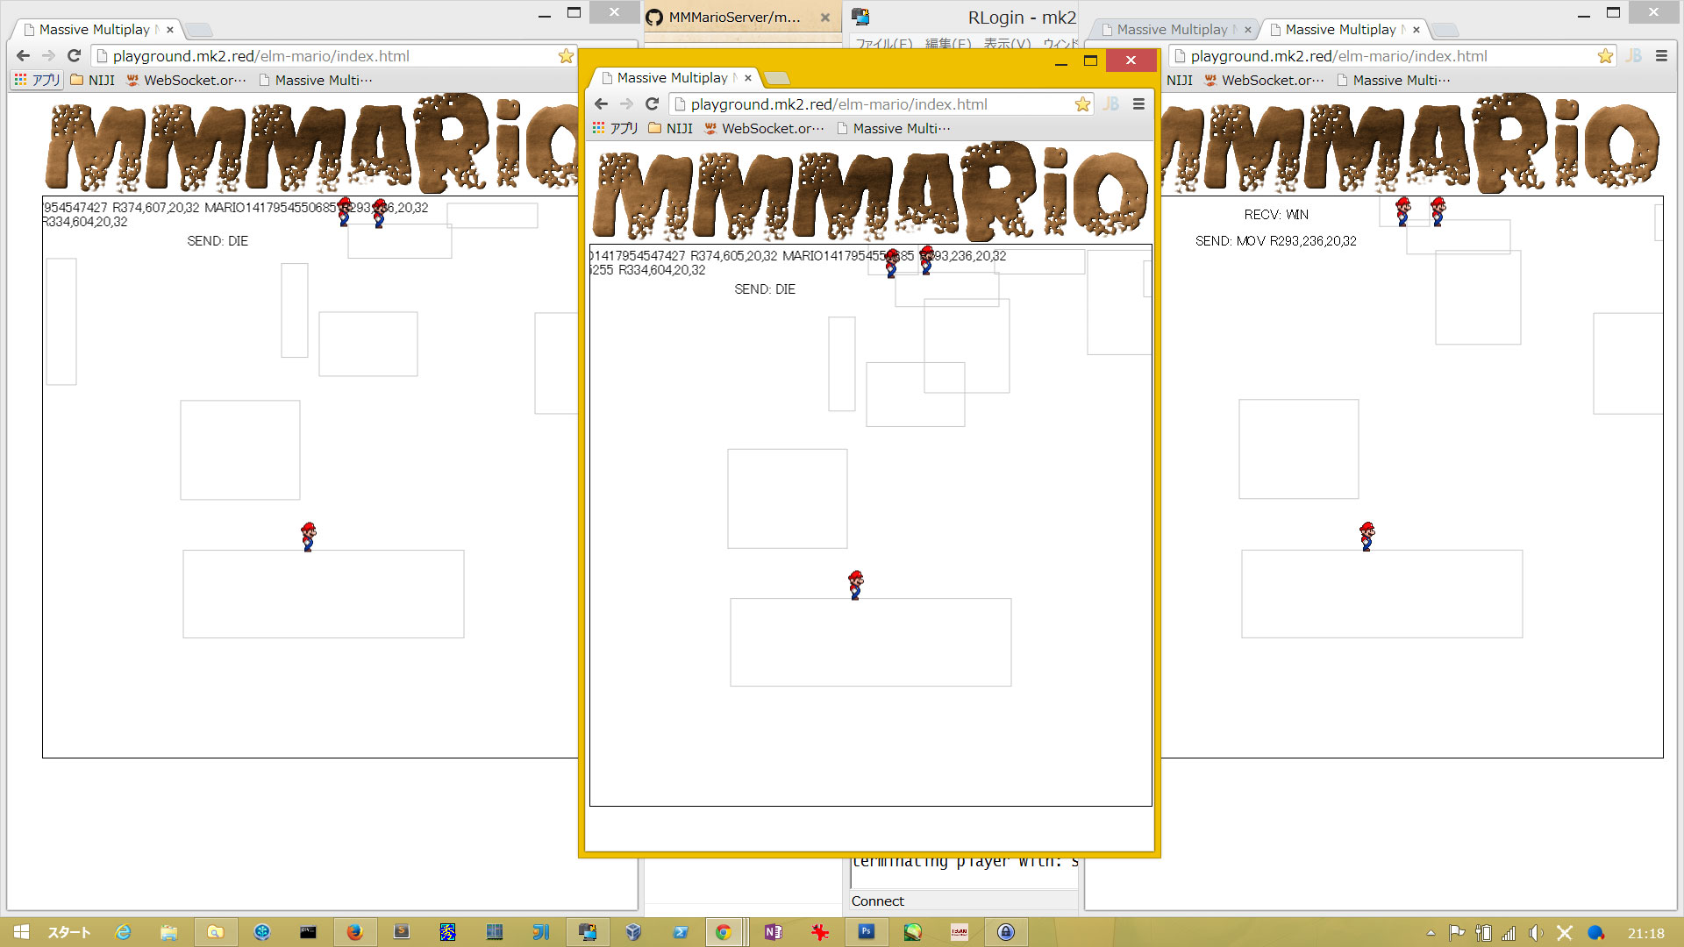Reload the page in the yellow-framed middle window
Screen dimensions: 1684x947
[x=652, y=104]
